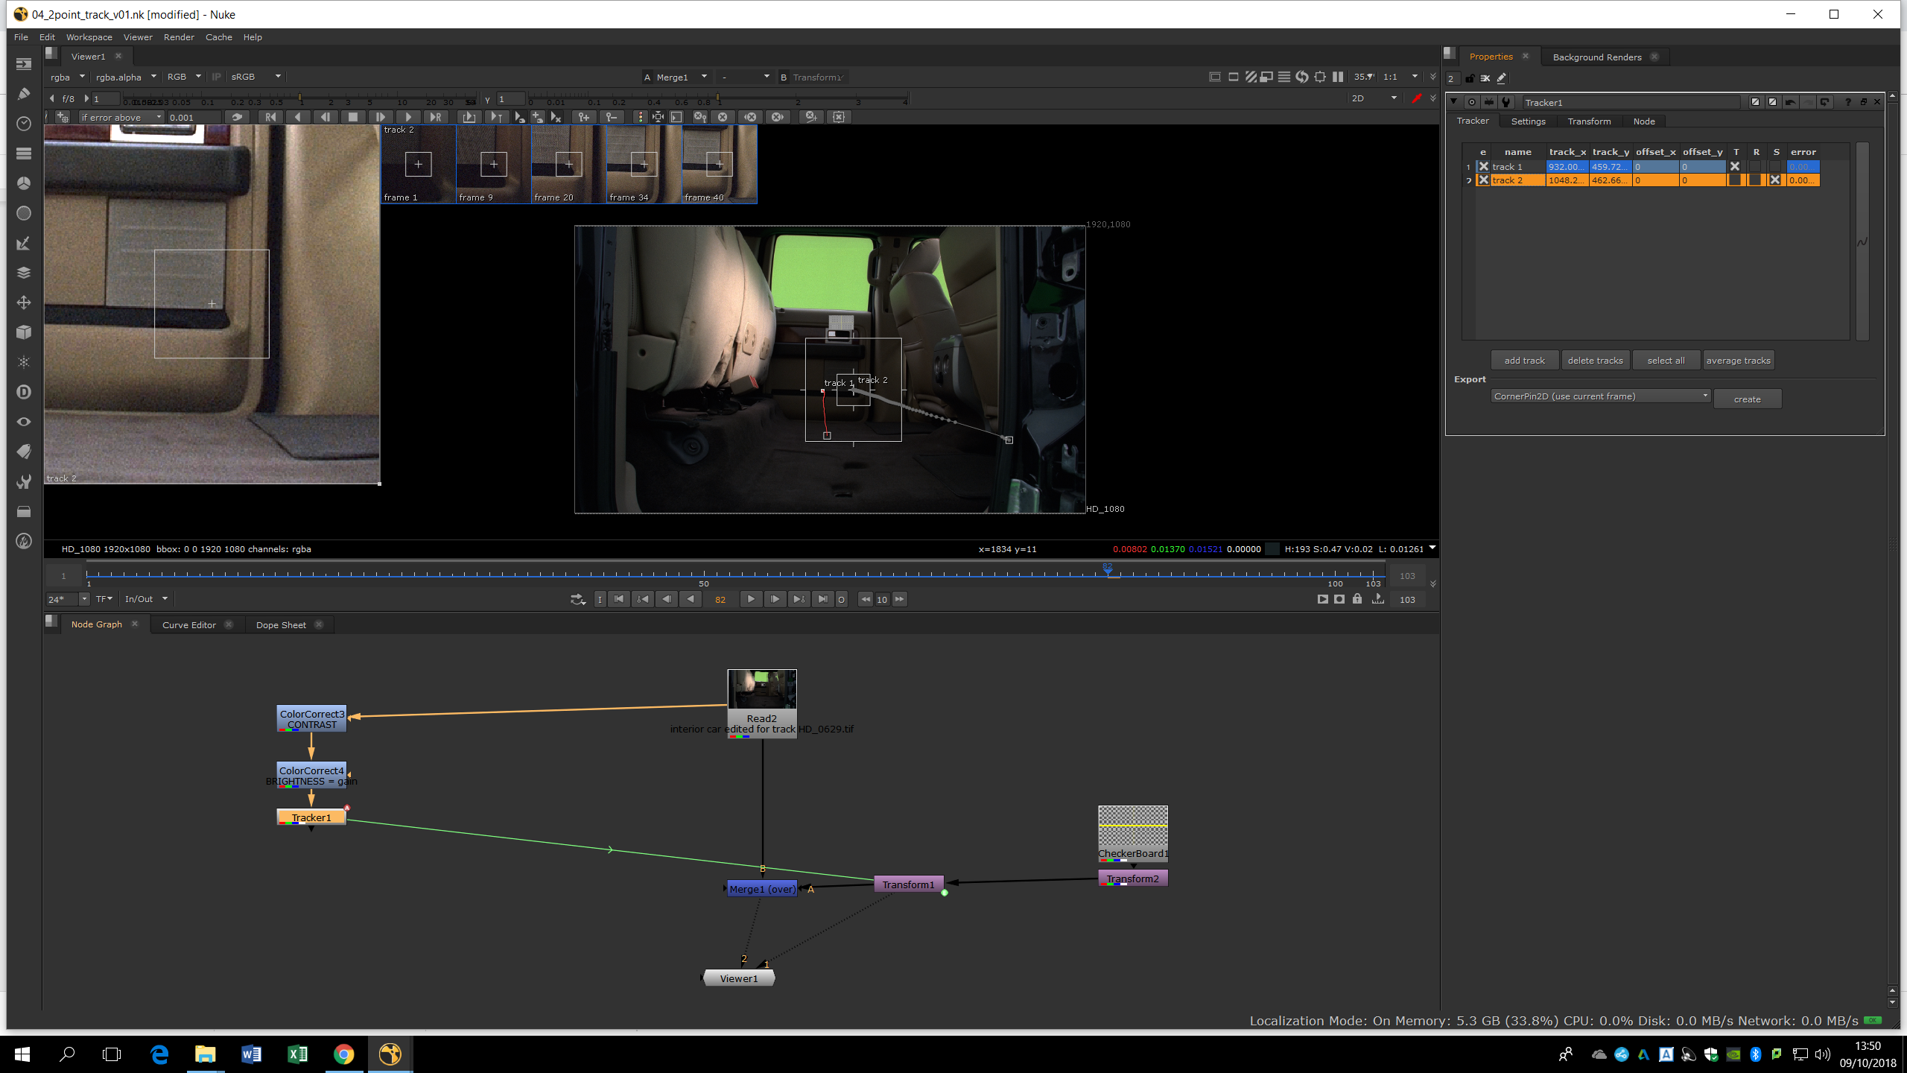Toggle enable checkbox for track 1
Screen dimensions: 1907x1073
[x=1483, y=167]
